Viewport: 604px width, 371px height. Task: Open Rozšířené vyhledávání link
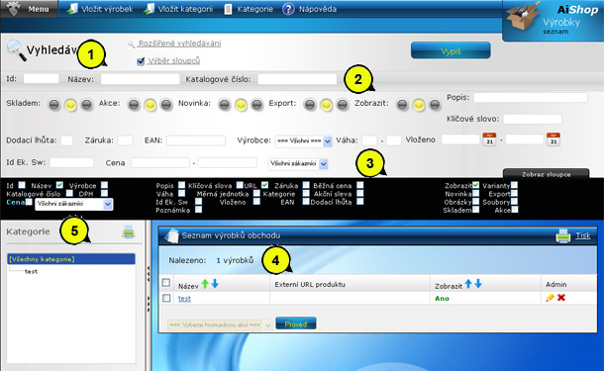point(179,44)
